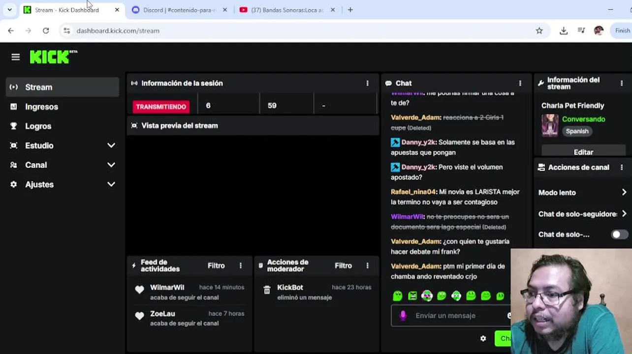Insert the angry square green emote
Image resolution: width=632 pixels, height=354 pixels.
pyautogui.click(x=412, y=295)
